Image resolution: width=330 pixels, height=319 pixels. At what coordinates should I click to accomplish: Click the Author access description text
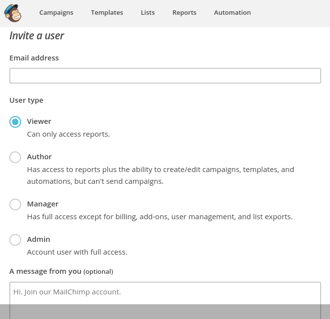point(160,175)
